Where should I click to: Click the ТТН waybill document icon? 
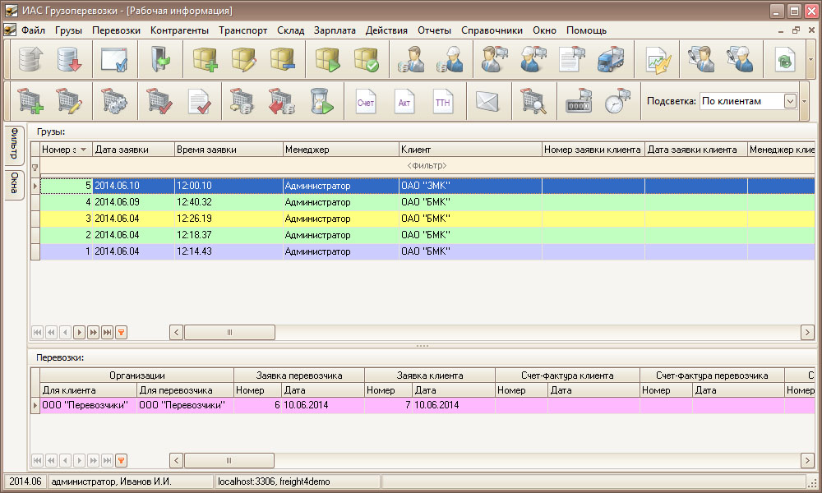[443, 102]
